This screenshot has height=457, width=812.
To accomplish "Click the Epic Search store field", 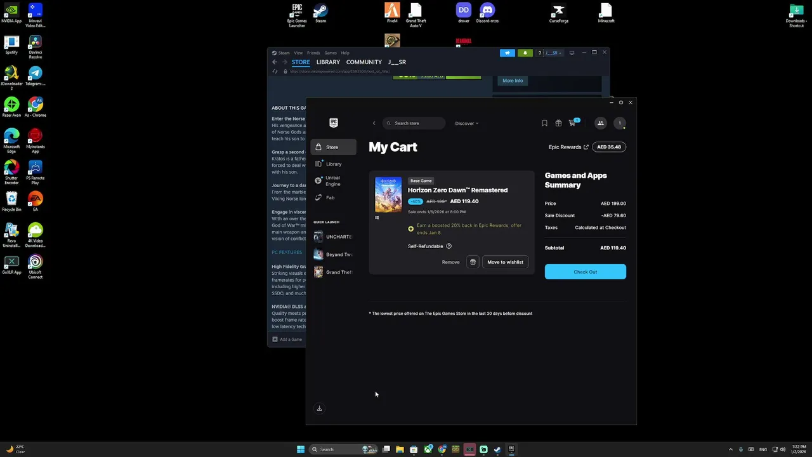I will tap(414, 123).
